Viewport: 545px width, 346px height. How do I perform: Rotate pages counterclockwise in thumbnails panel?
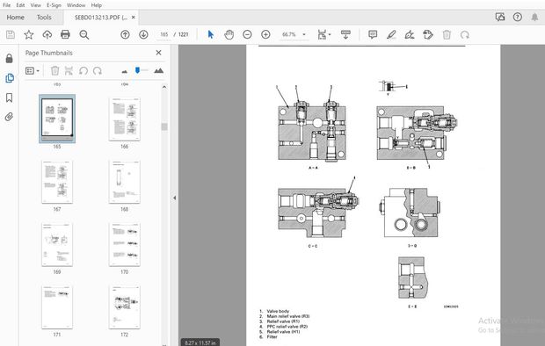pyautogui.click(x=84, y=71)
